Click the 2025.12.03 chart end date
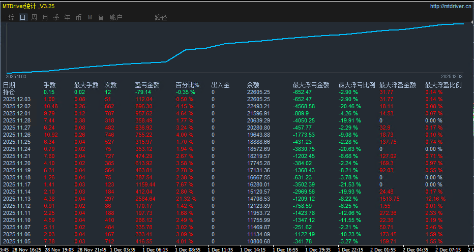Image resolution: width=474 pixels, height=252 pixels. (x=452, y=76)
